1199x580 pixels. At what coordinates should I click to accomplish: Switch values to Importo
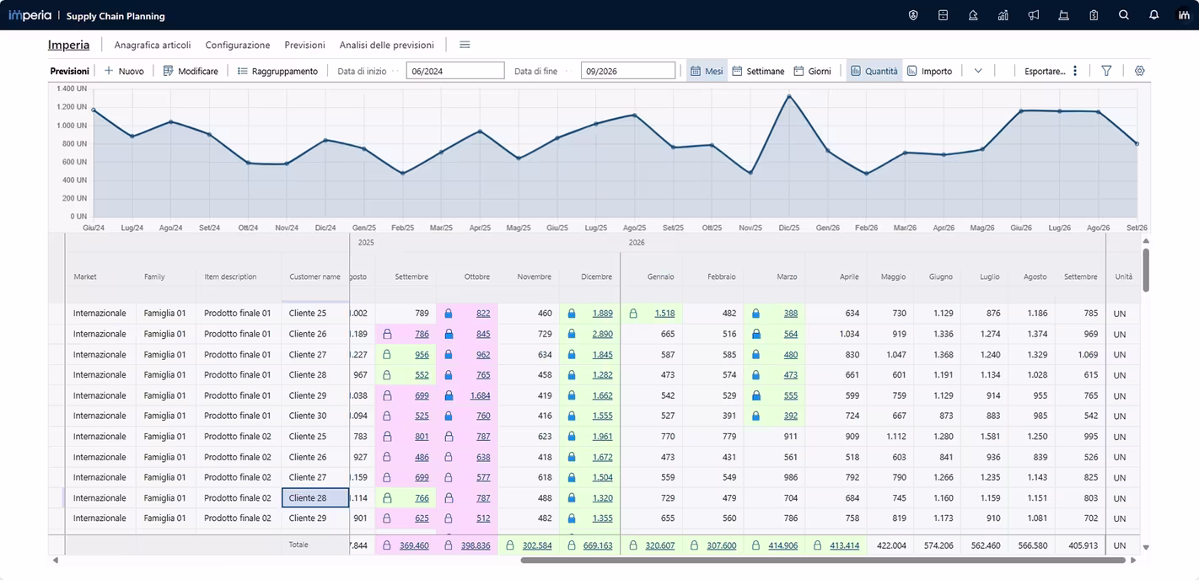click(929, 71)
